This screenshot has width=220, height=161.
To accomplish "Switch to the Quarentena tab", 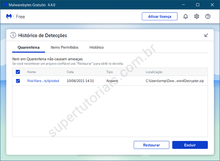I will pyautogui.click(x=28, y=47).
